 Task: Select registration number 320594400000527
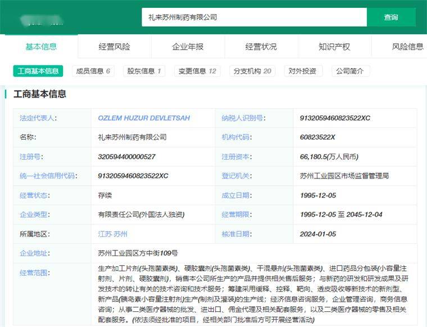click(126, 157)
